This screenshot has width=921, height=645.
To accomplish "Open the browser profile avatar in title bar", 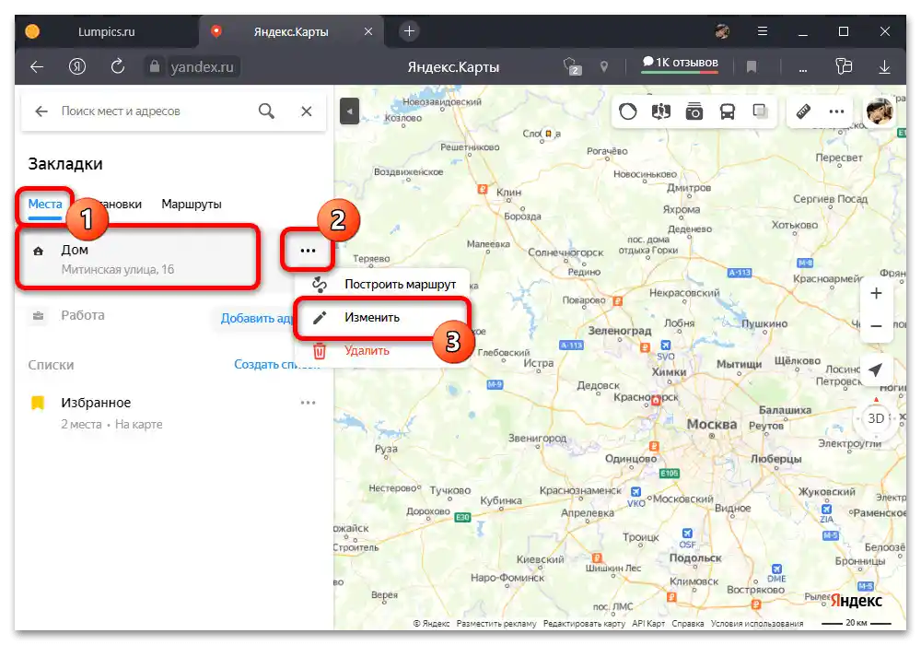I will point(722,31).
